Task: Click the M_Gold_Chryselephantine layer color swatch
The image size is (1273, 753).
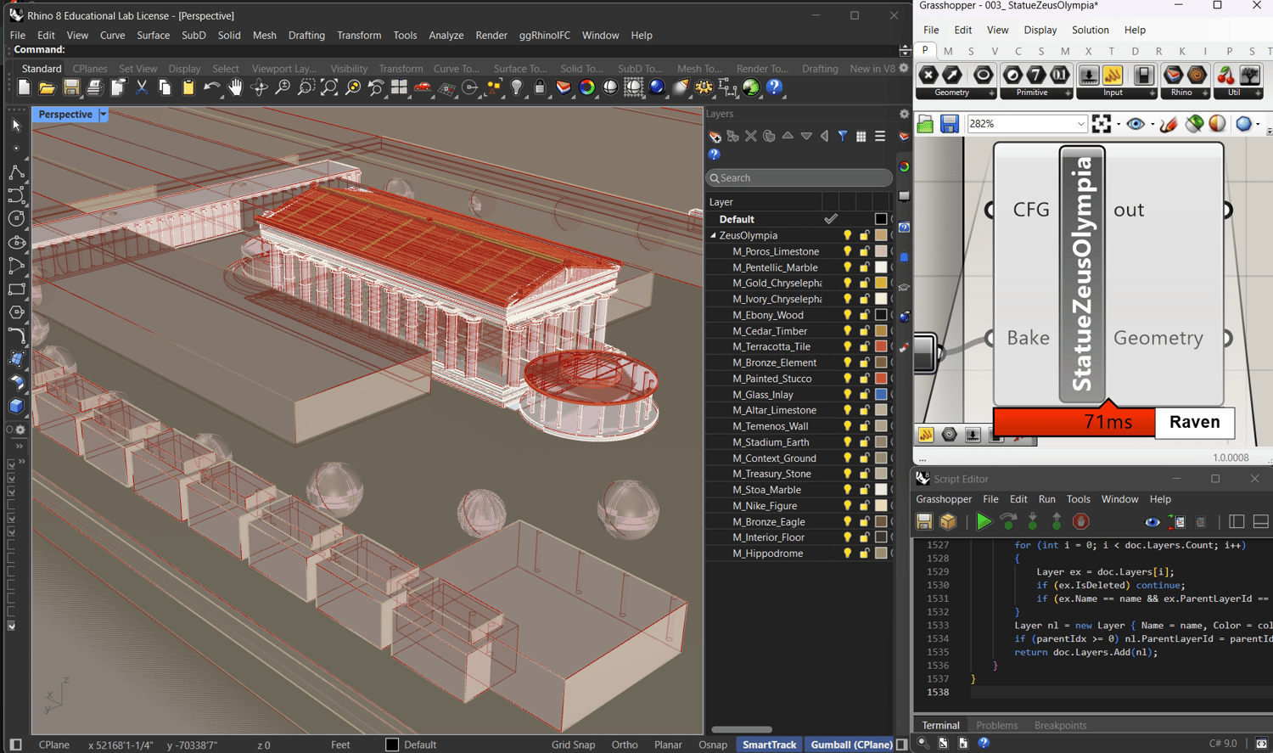Action: (881, 284)
